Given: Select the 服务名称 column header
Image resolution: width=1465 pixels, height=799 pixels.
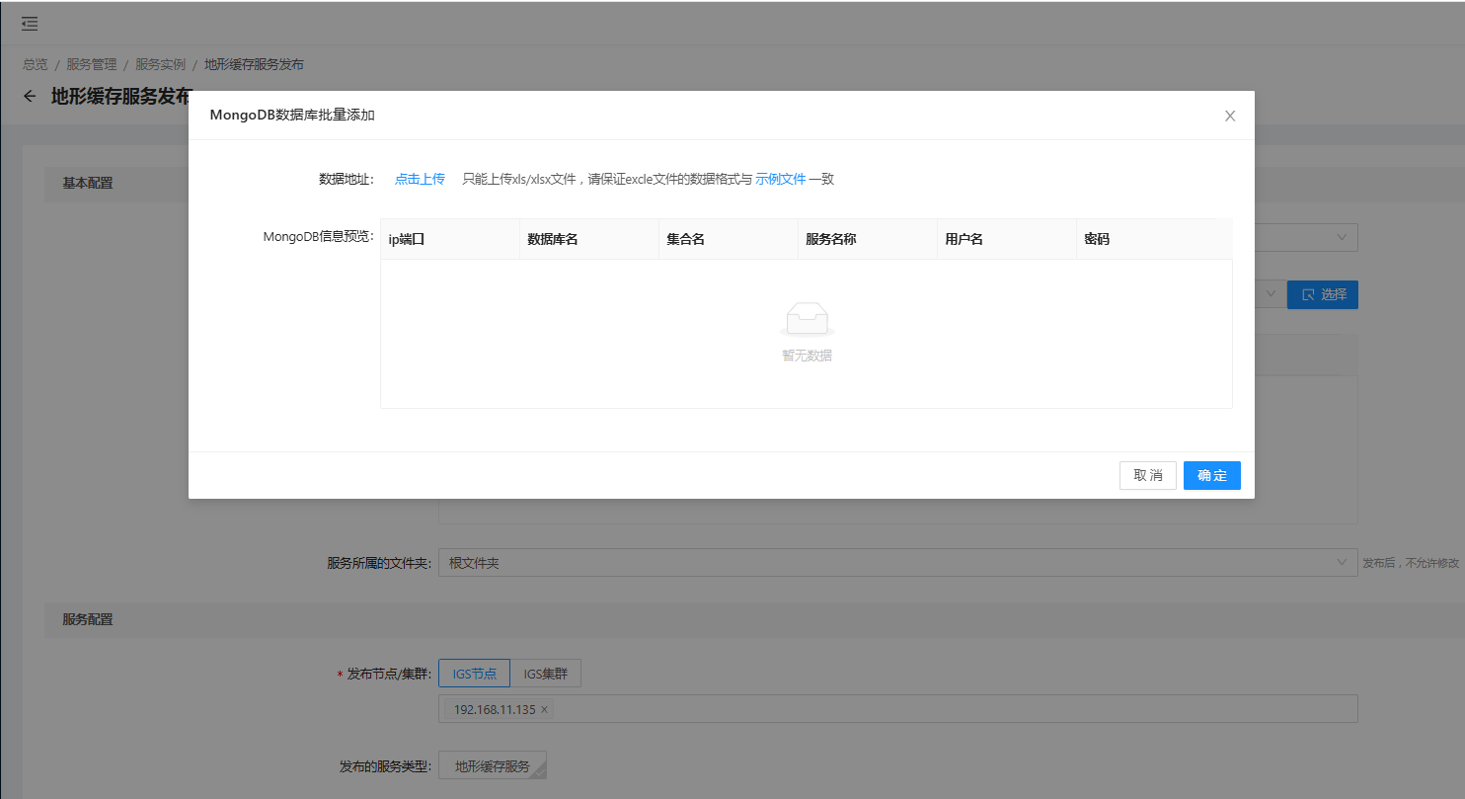Looking at the screenshot, I should (x=868, y=239).
